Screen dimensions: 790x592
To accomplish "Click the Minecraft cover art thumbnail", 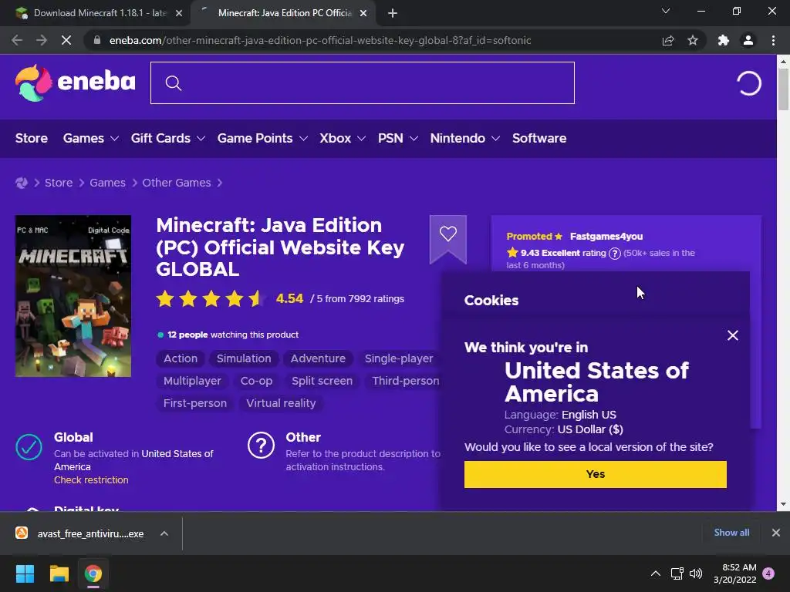I will coord(73,296).
